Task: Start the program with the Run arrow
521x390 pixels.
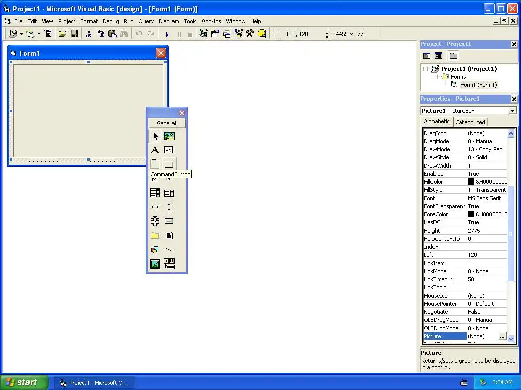Action: (167, 34)
